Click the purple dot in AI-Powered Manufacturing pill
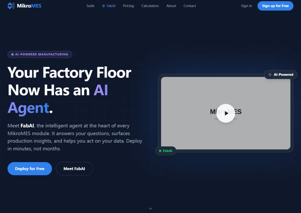Viewport: 301px width, 213px height. [12, 54]
